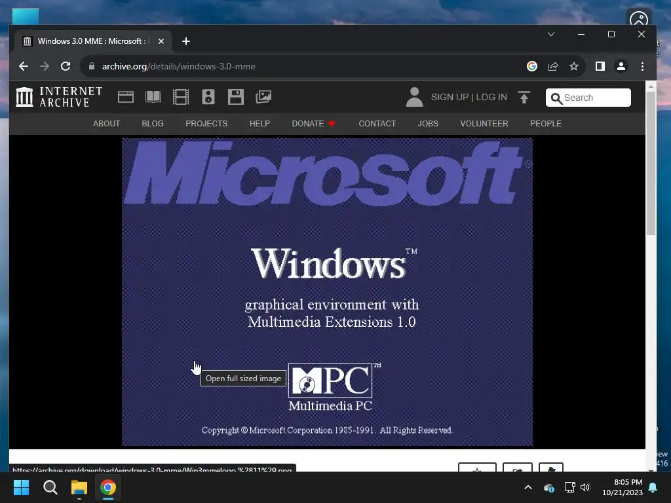
Task: Open the JOBS link
Action: pyautogui.click(x=428, y=124)
